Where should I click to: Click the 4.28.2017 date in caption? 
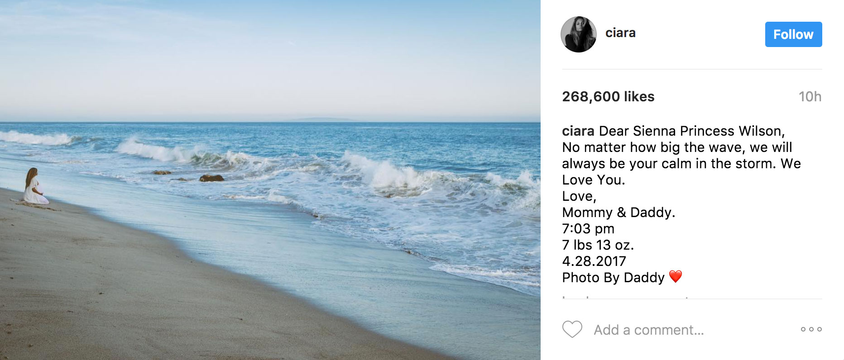[x=594, y=261]
